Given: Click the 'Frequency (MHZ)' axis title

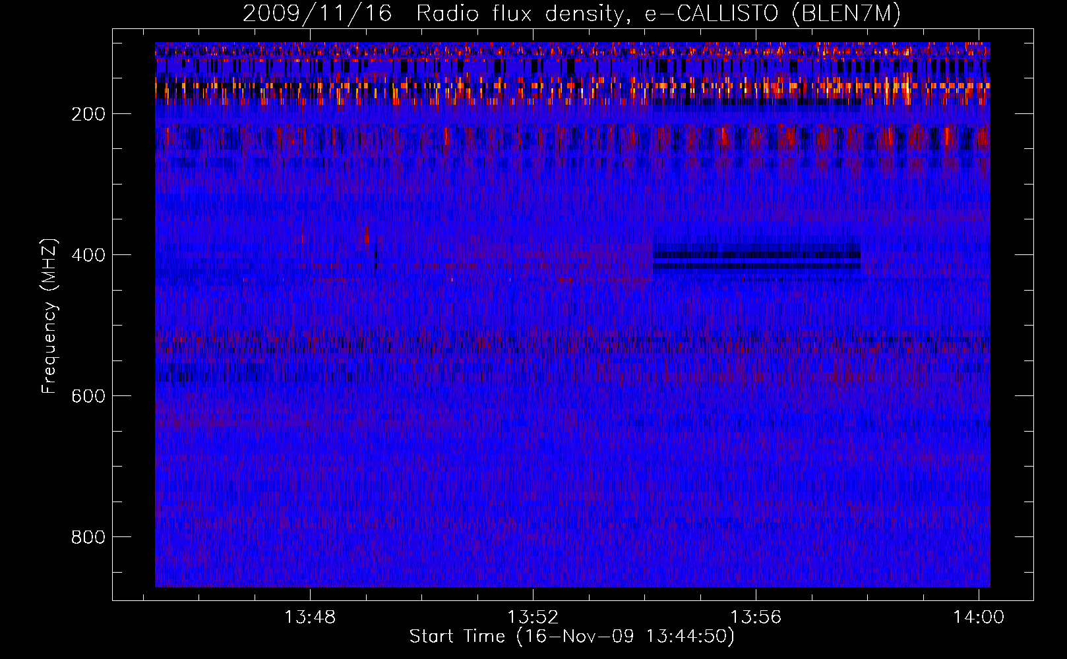Looking at the screenshot, I should tap(49, 316).
